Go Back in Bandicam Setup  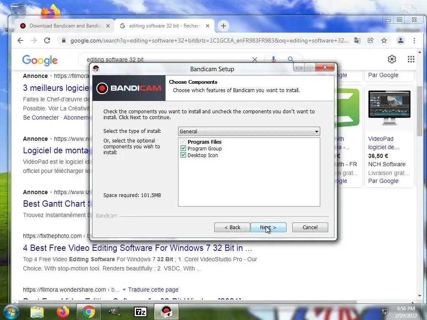pyautogui.click(x=232, y=227)
